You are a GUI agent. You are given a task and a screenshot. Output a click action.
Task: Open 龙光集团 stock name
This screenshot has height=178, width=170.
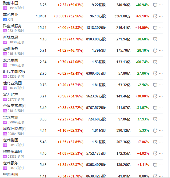pyautogui.click(x=10, y=60)
